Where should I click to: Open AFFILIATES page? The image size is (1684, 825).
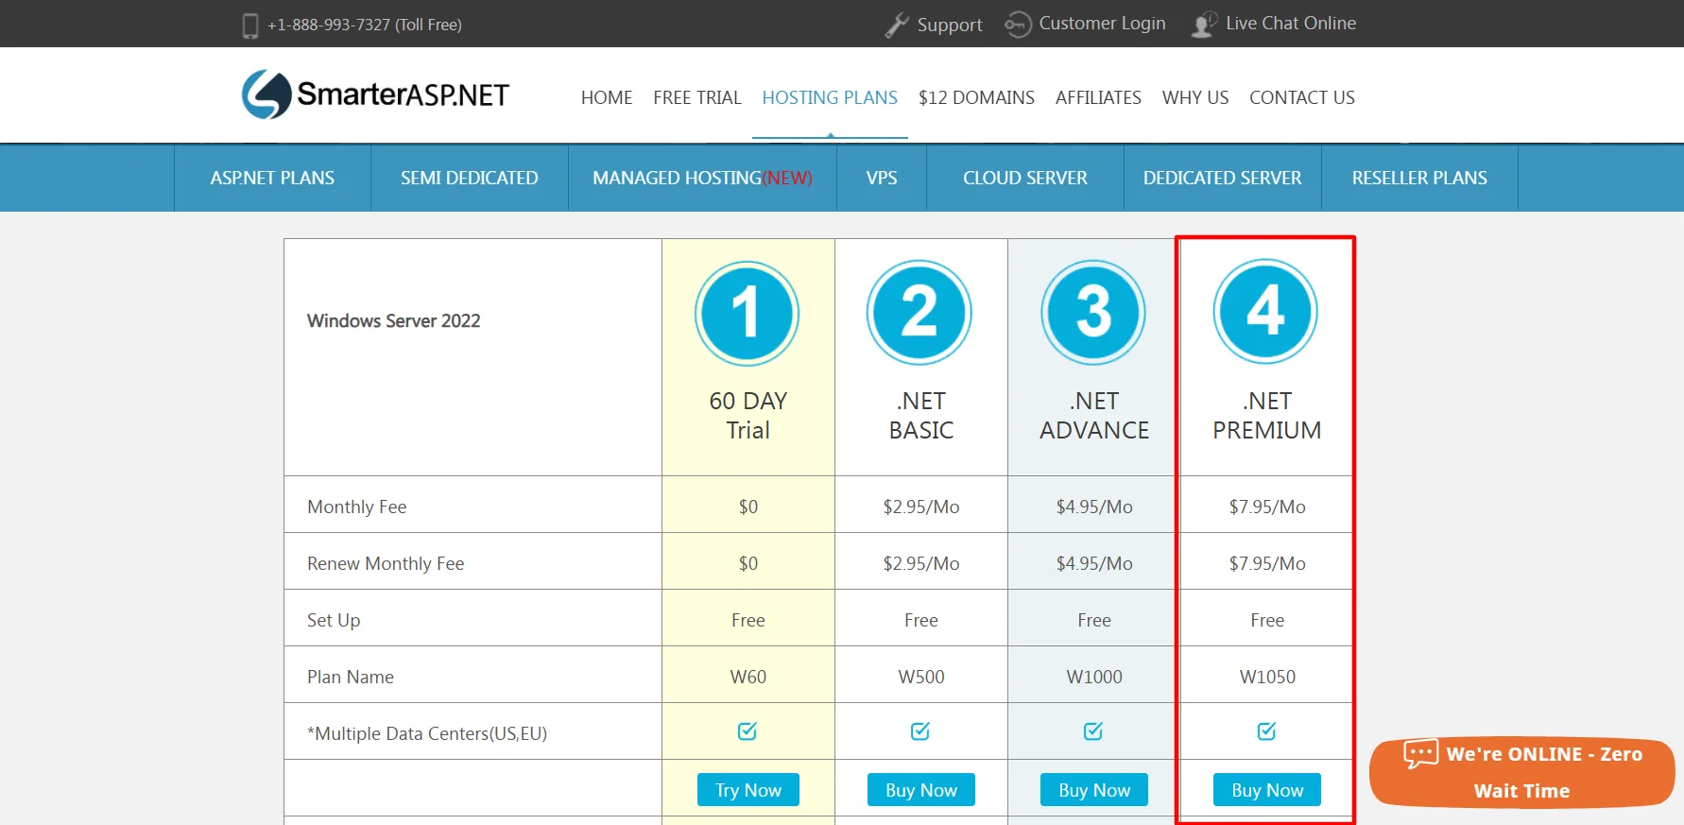[1098, 97]
